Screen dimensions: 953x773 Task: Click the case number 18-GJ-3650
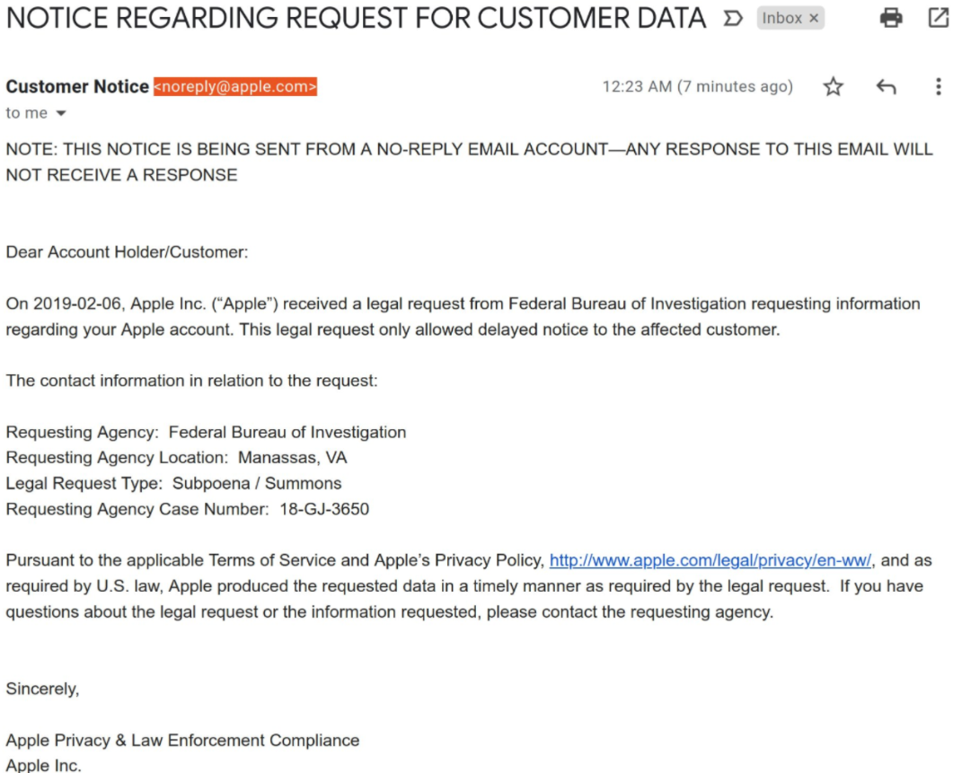point(324,509)
